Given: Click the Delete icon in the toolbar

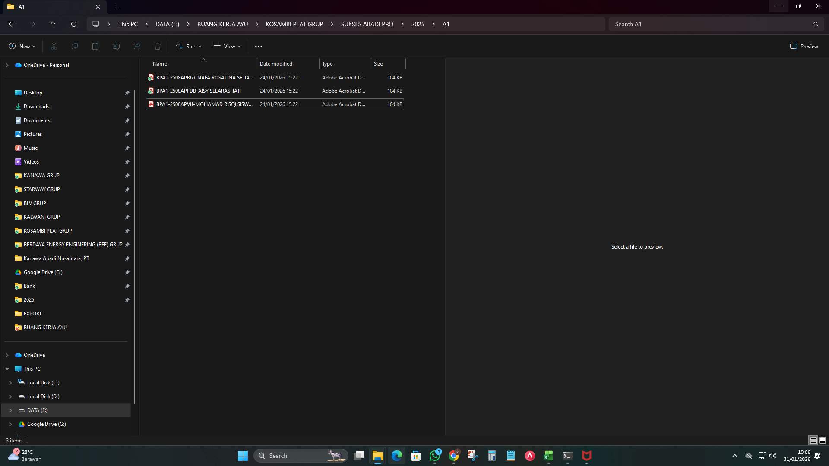Looking at the screenshot, I should coord(157,46).
